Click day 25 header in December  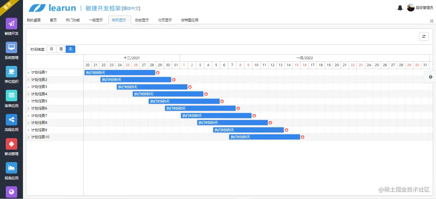(128, 65)
